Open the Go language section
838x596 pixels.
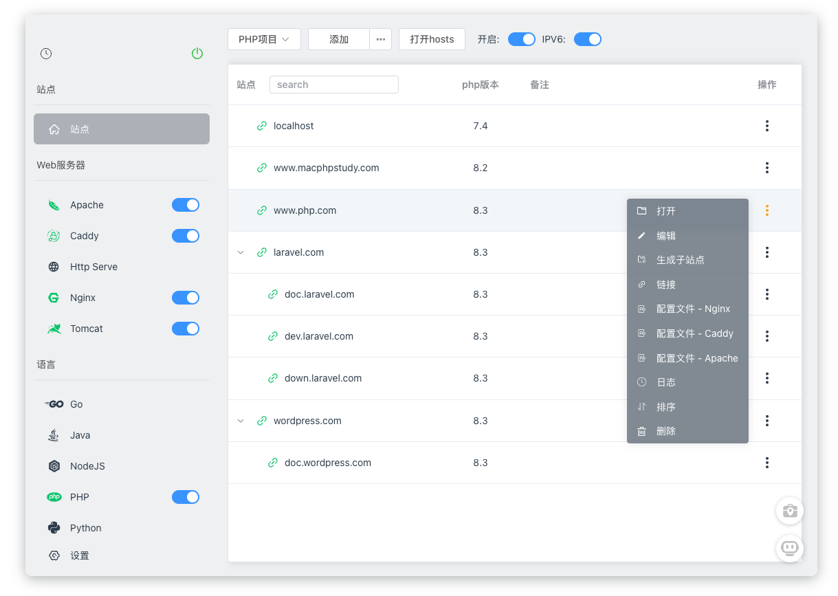76,404
